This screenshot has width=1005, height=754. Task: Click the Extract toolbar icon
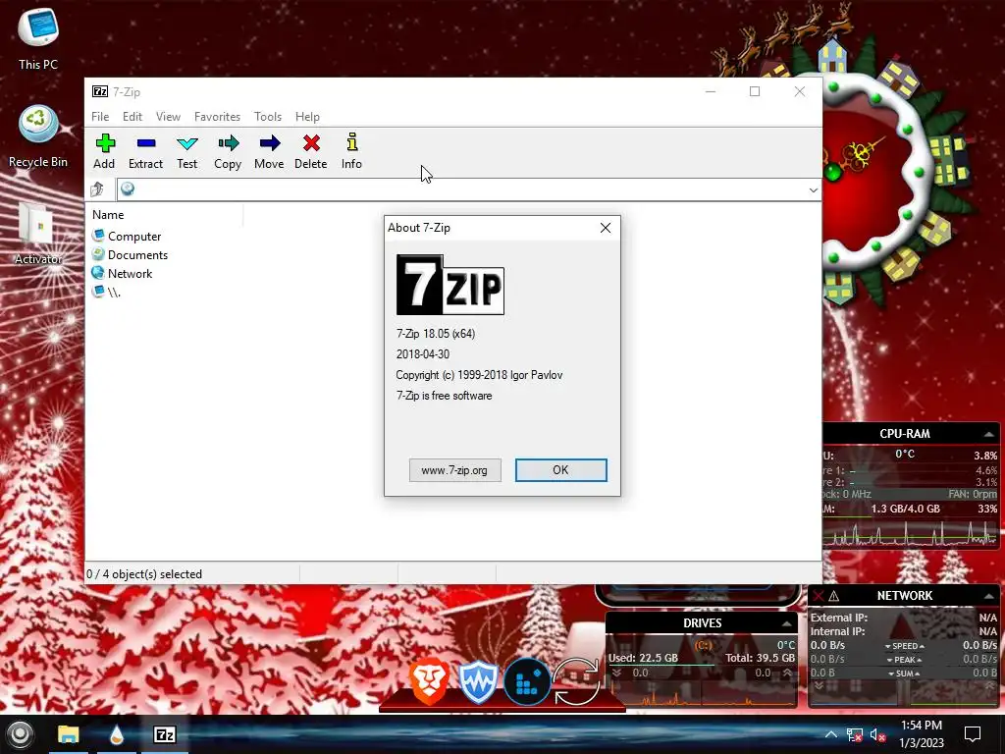pos(145,151)
